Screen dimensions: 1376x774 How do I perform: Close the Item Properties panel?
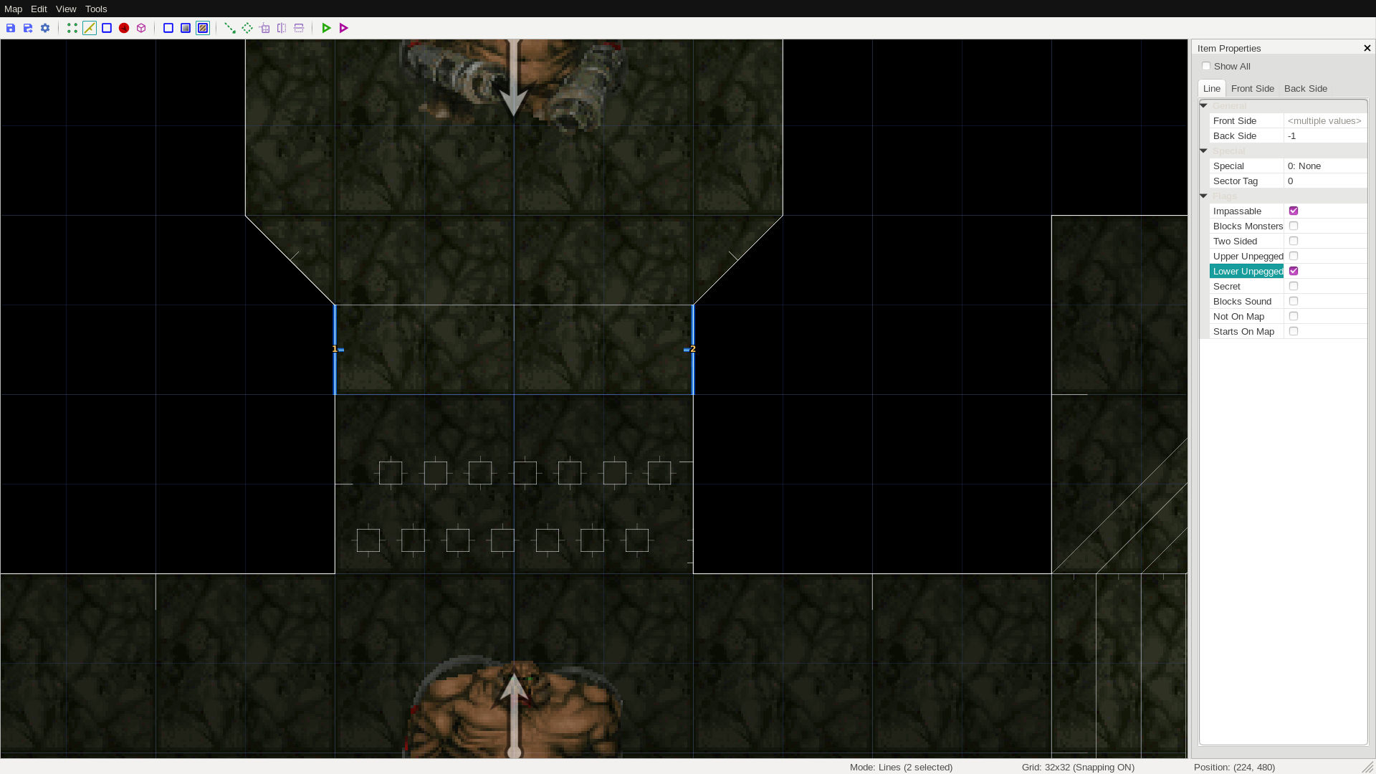(1367, 48)
